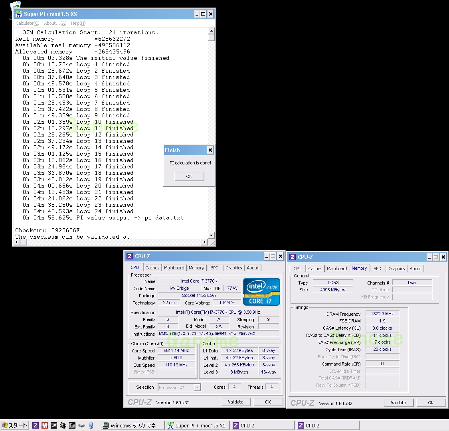
Task: Click the left arrow of Super PI's horizontal scrollbar
Action: click(x=17, y=242)
